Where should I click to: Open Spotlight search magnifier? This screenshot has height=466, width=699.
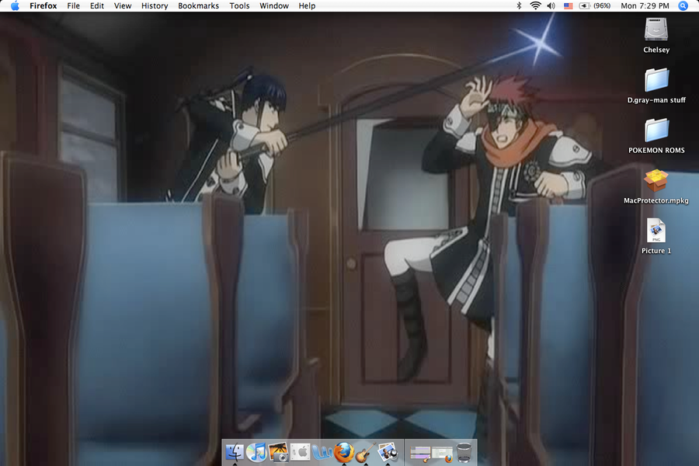[x=683, y=5]
